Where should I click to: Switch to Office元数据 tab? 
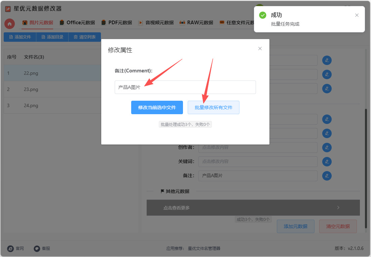click(77, 23)
